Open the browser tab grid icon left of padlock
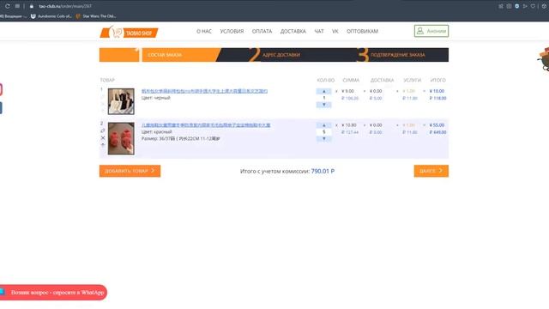The image size is (549, 309). click(17, 6)
